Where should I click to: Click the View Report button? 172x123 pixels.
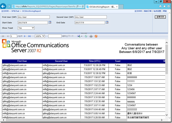[160, 17]
